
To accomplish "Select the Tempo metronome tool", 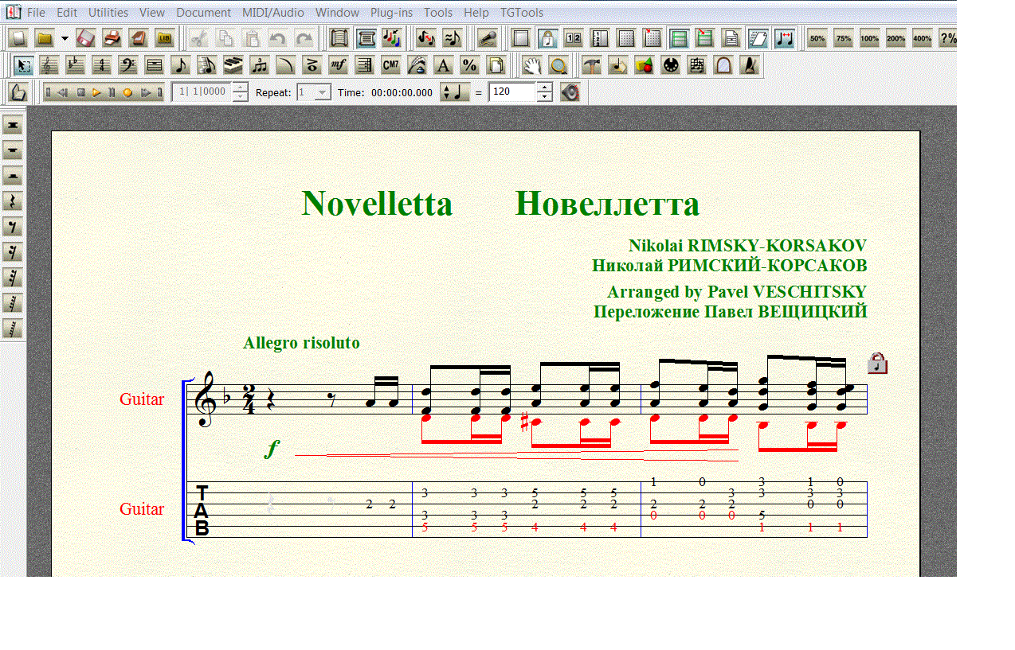I will [x=749, y=64].
